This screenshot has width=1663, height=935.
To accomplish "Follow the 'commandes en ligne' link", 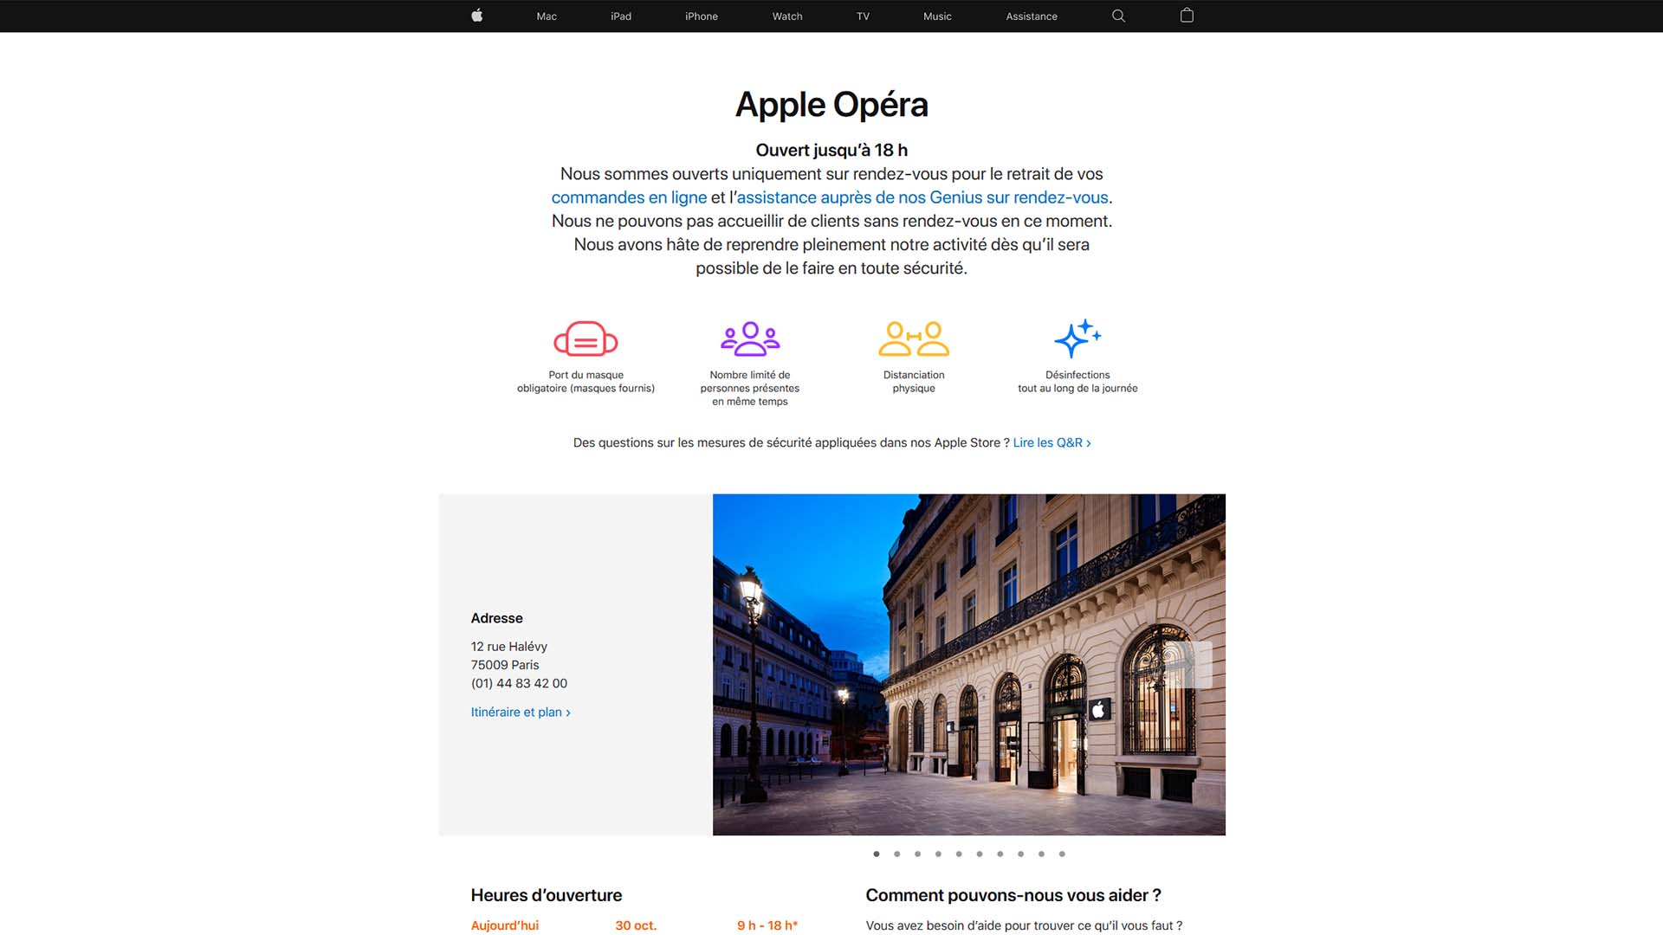I will click(629, 197).
